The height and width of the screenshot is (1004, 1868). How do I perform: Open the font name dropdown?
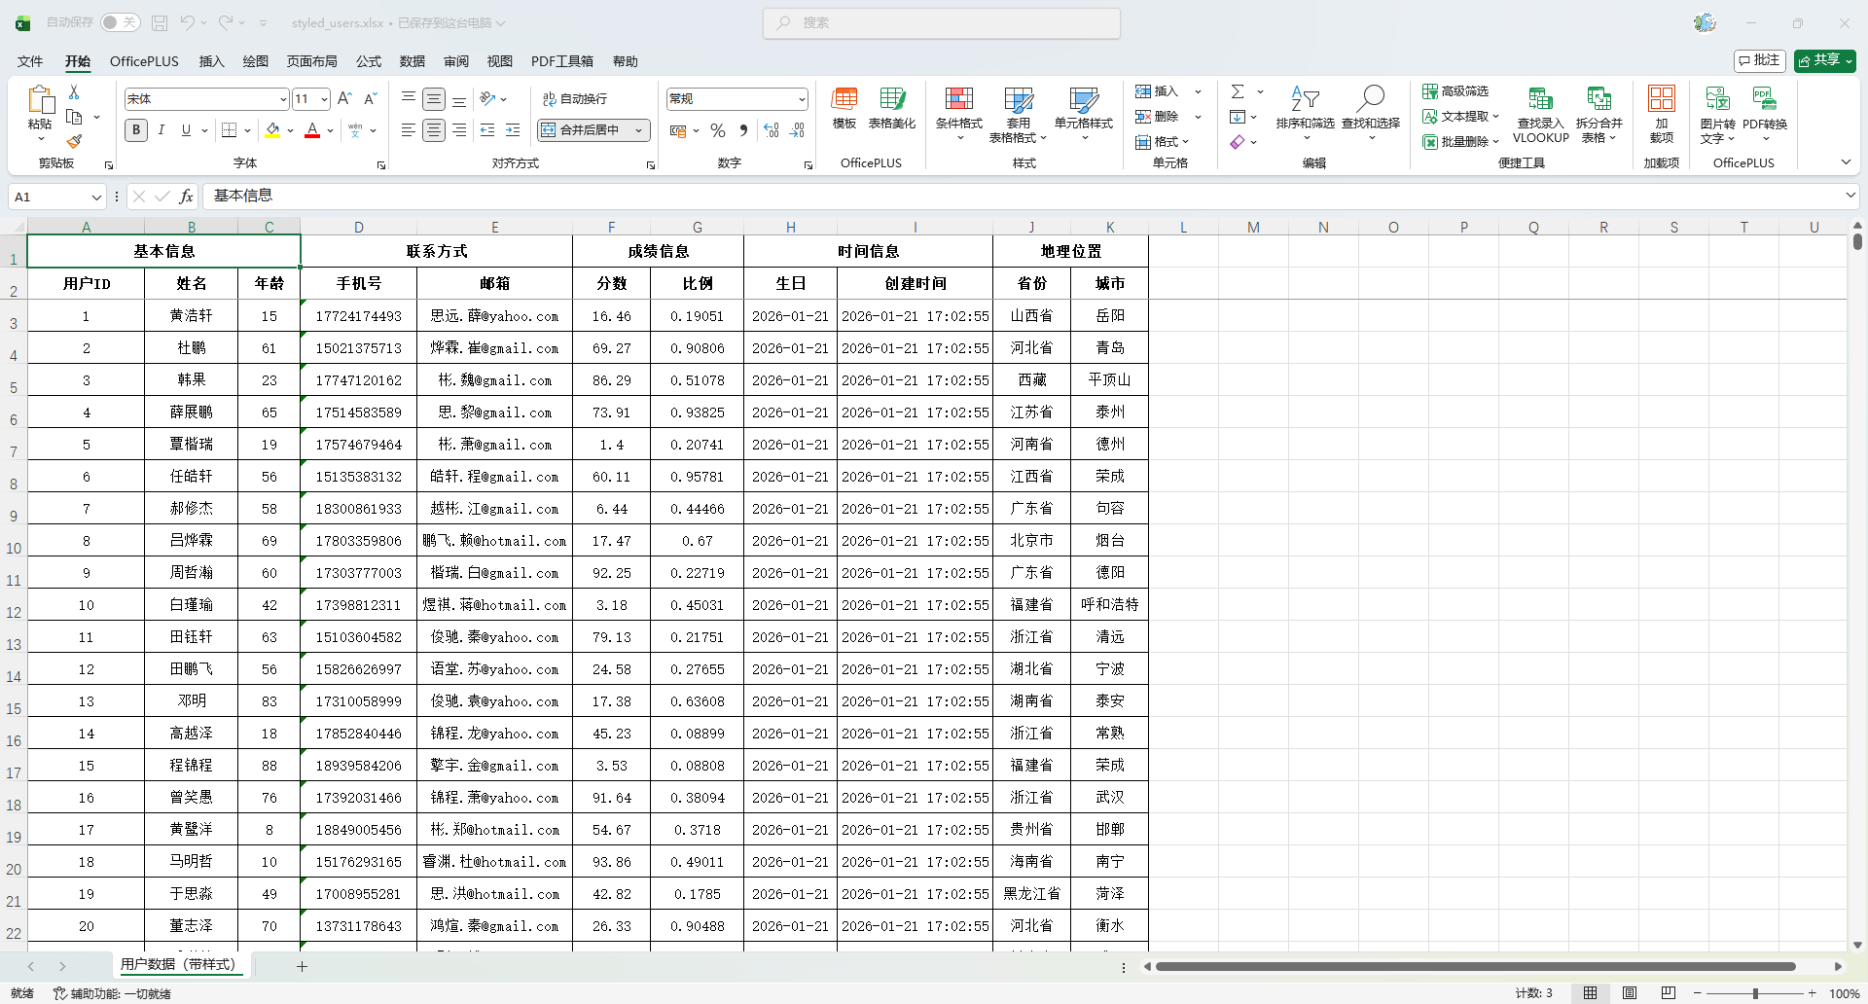coord(283,99)
